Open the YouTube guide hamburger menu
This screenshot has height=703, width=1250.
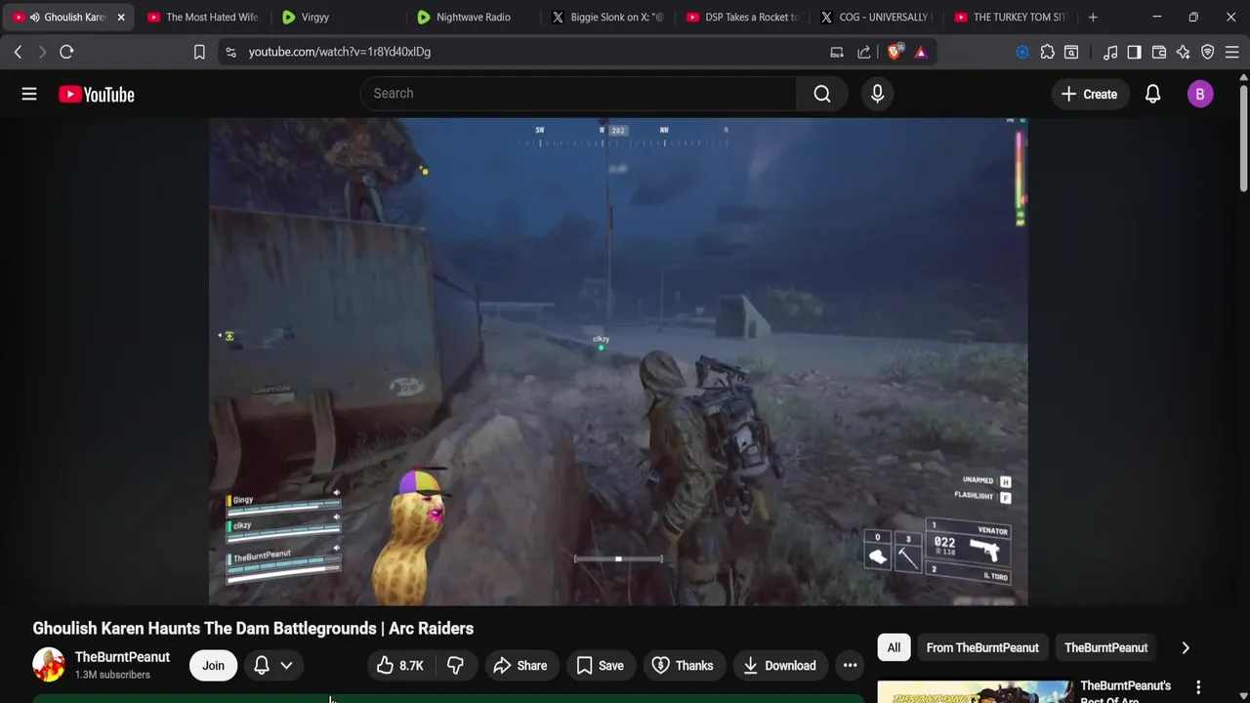(29, 94)
